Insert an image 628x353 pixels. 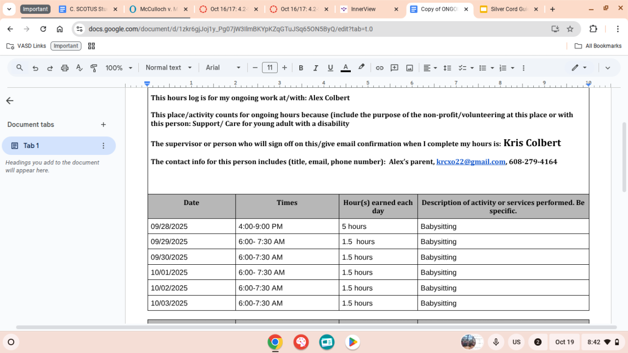pos(410,68)
